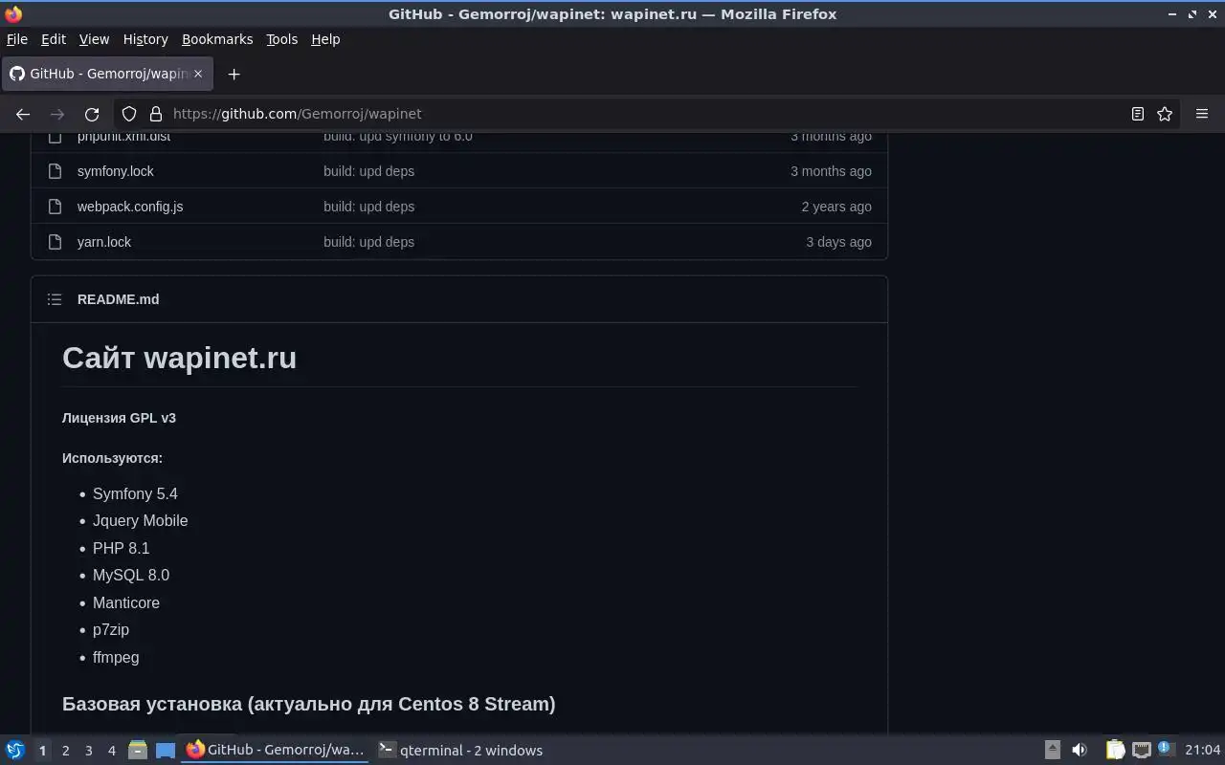The image size is (1225, 765).
Task: Open the file manager taskbar launcher
Action: point(137,750)
